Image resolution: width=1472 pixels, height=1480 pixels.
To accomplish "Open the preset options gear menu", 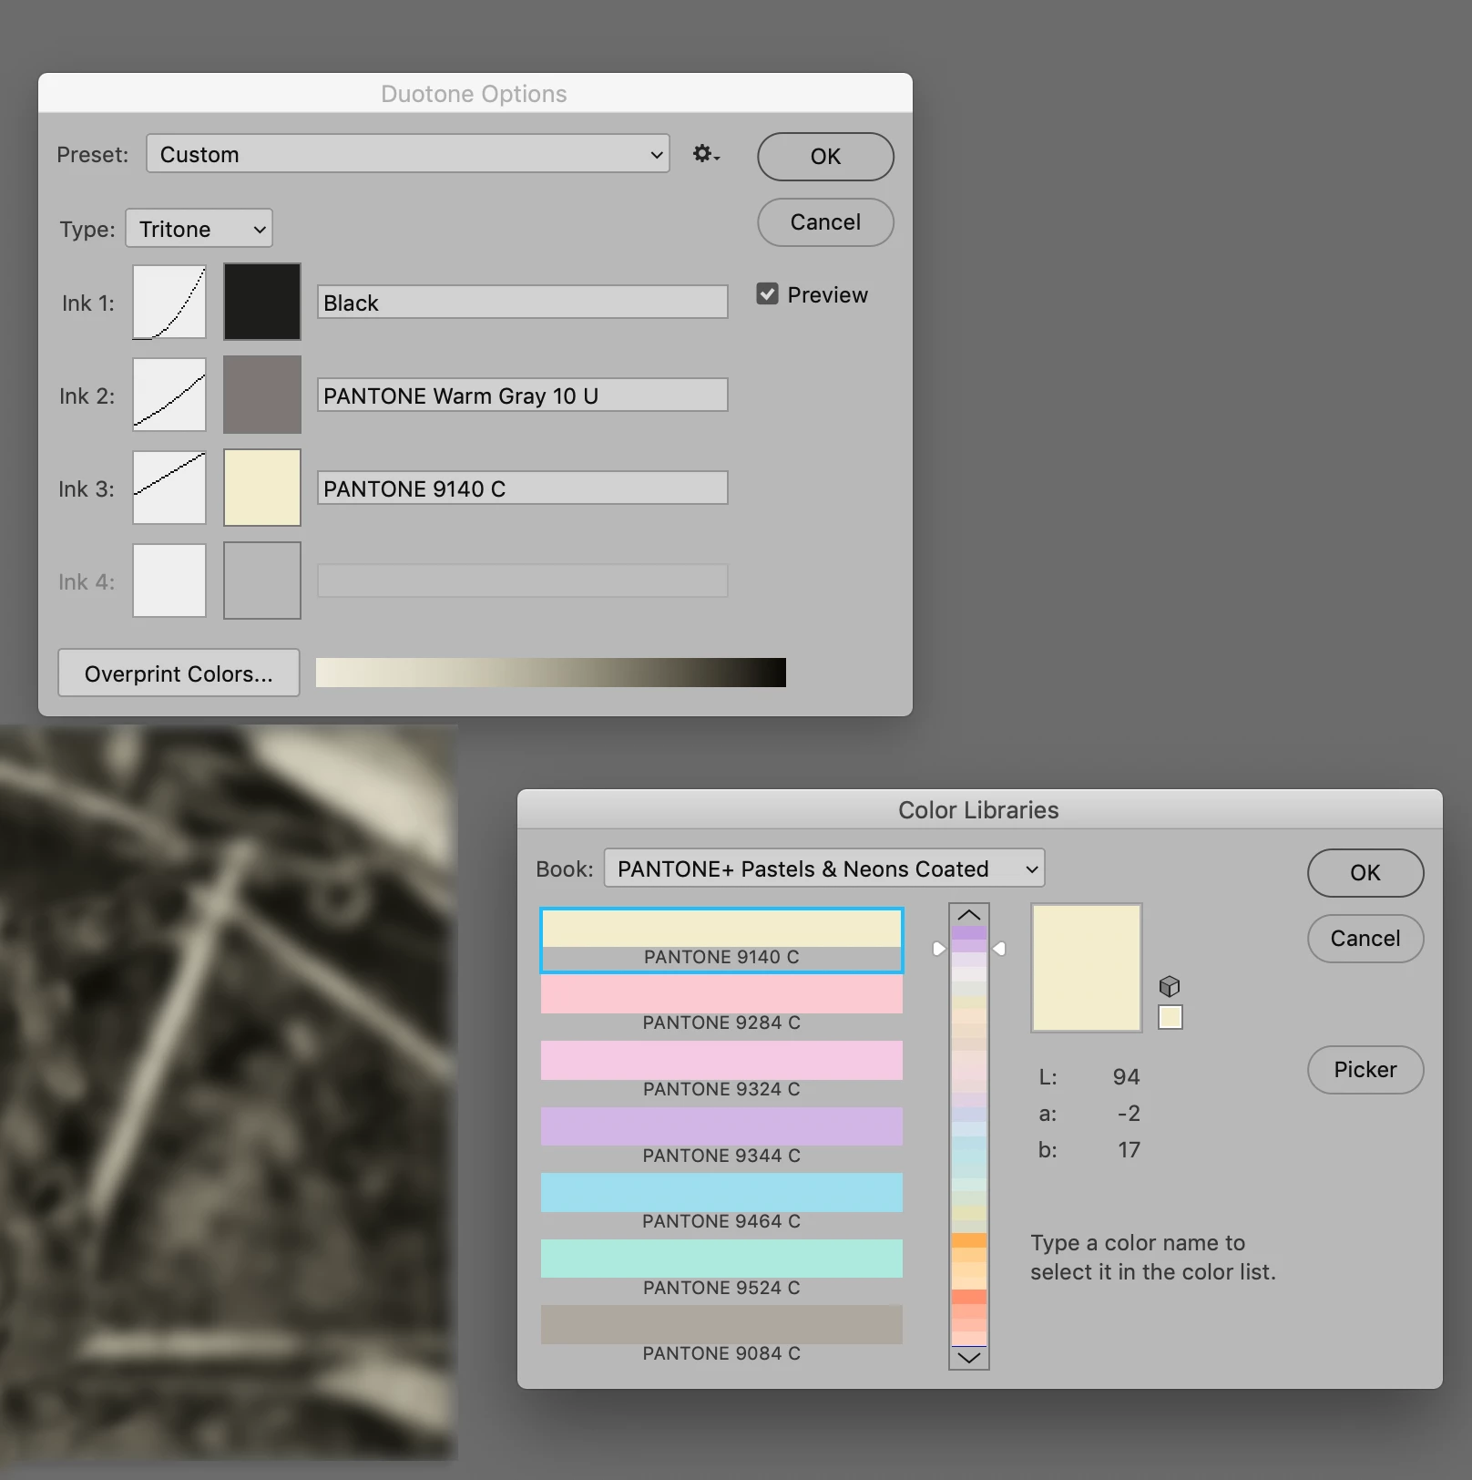I will 705,153.
